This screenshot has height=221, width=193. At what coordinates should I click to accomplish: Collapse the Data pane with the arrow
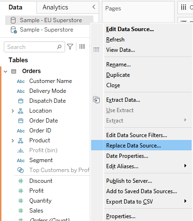tap(94, 7)
